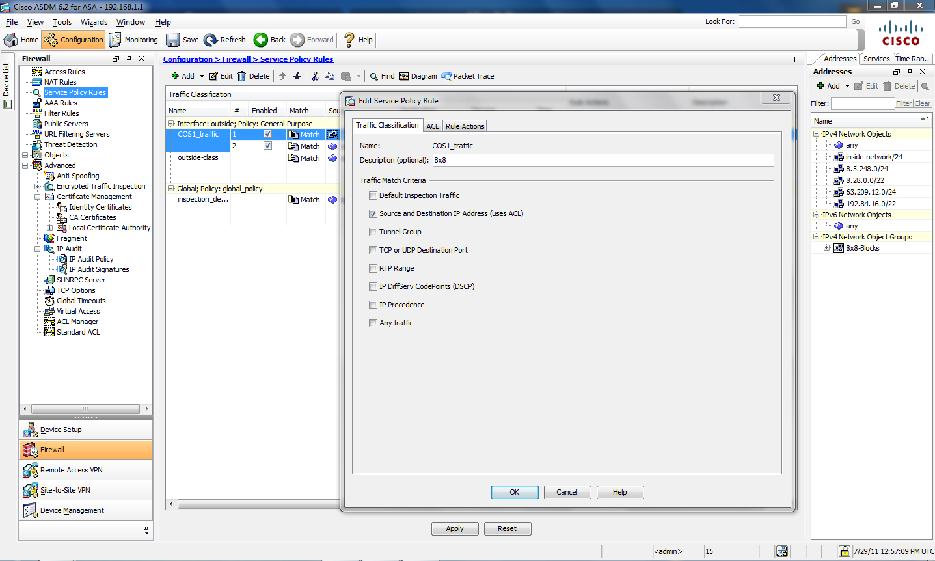The width and height of the screenshot is (935, 561).
Task: Open the Wizards menu
Action: point(94,22)
